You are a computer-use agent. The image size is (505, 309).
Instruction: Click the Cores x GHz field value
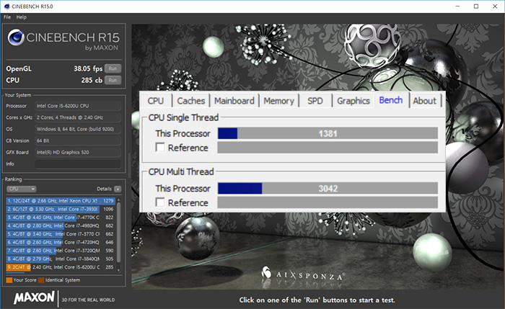tap(78, 117)
